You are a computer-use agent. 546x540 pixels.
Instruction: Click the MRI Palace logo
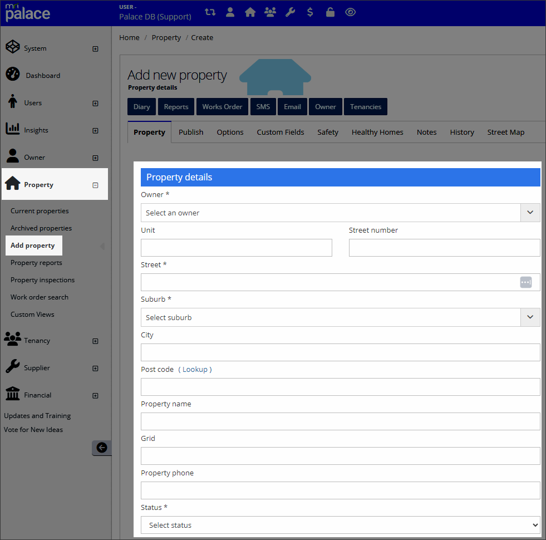point(27,12)
